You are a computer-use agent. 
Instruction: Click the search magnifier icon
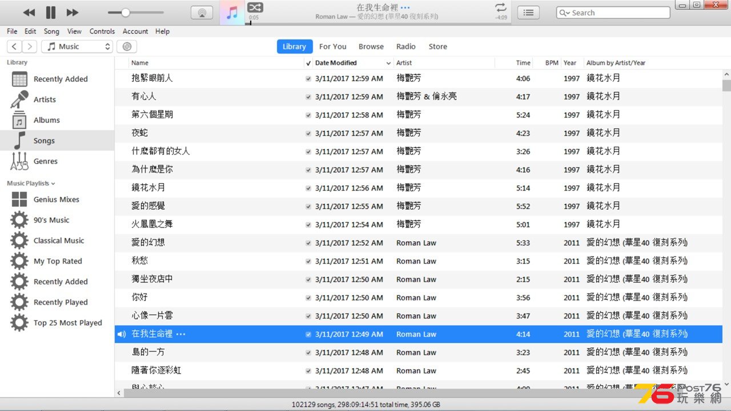coord(564,13)
